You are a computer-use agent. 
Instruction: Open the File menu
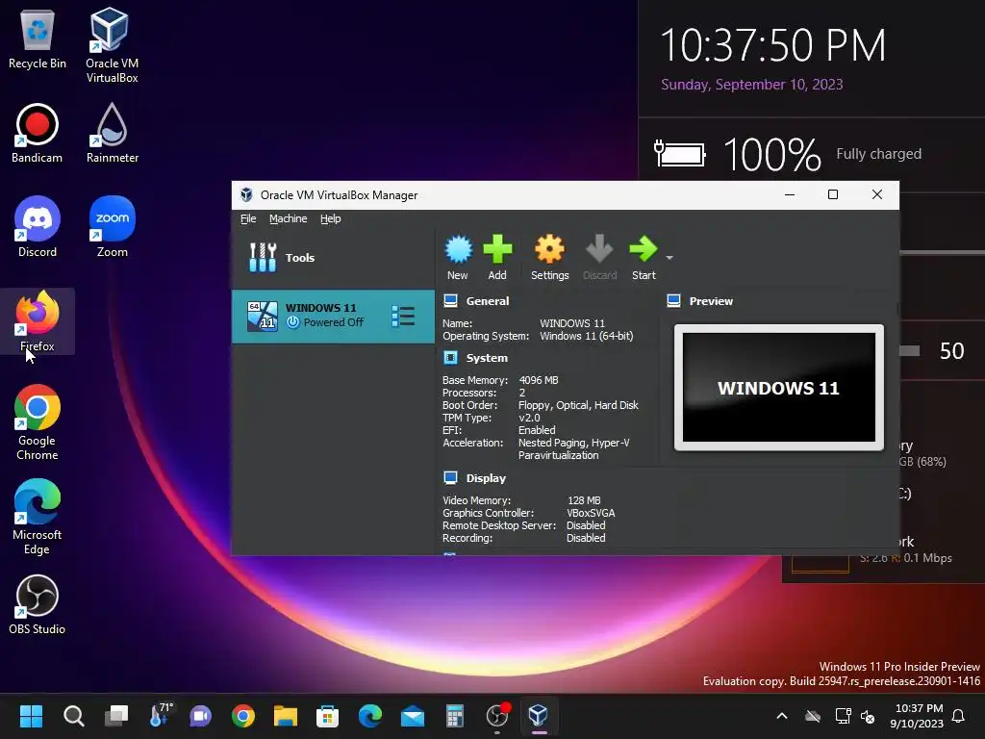248,218
